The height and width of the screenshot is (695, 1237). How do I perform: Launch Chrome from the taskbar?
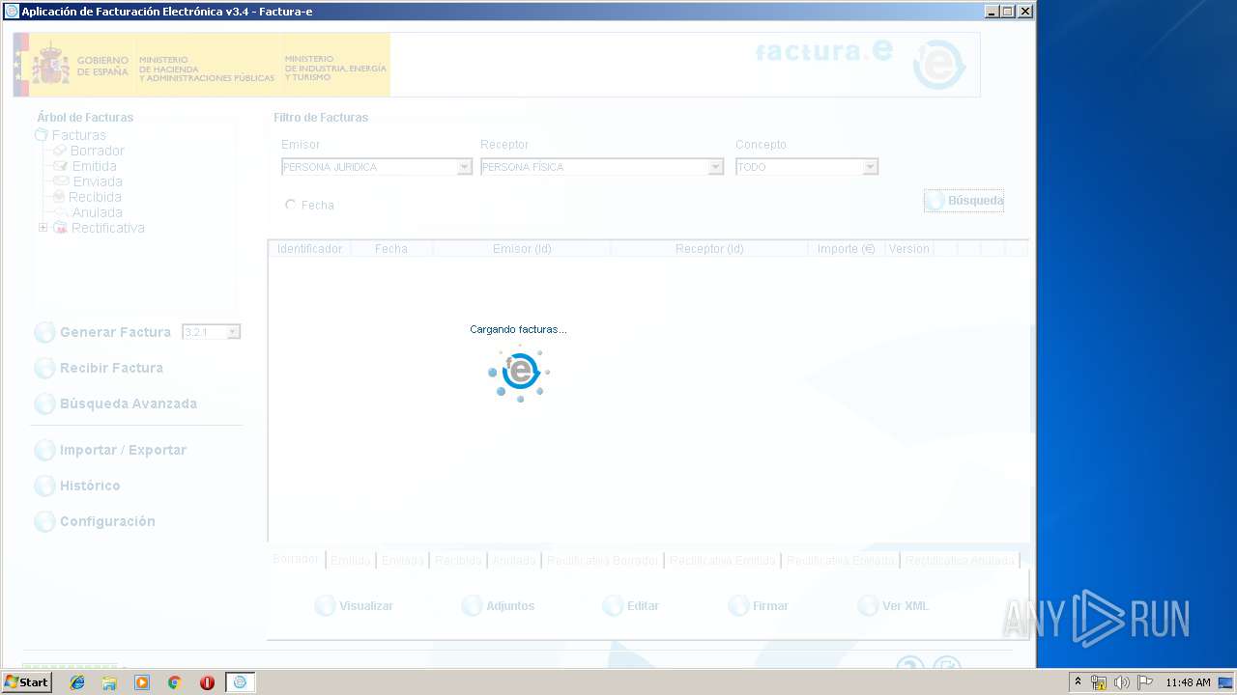pos(174,682)
